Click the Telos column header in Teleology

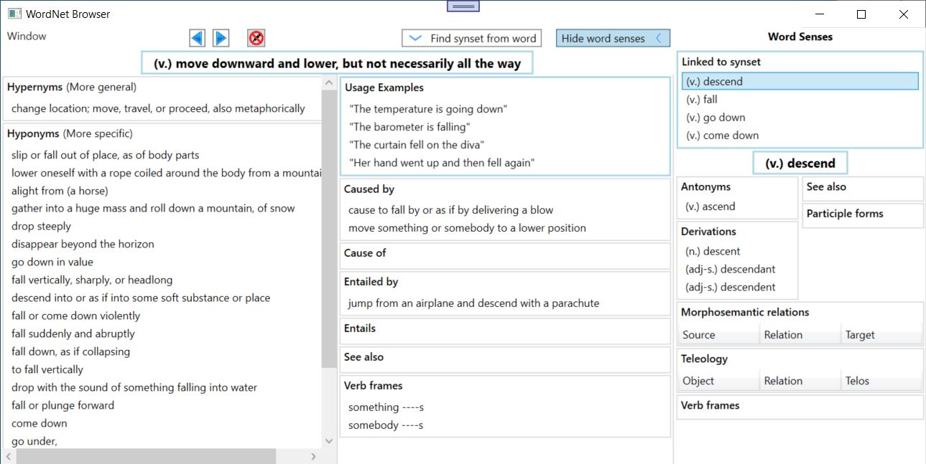(x=881, y=381)
